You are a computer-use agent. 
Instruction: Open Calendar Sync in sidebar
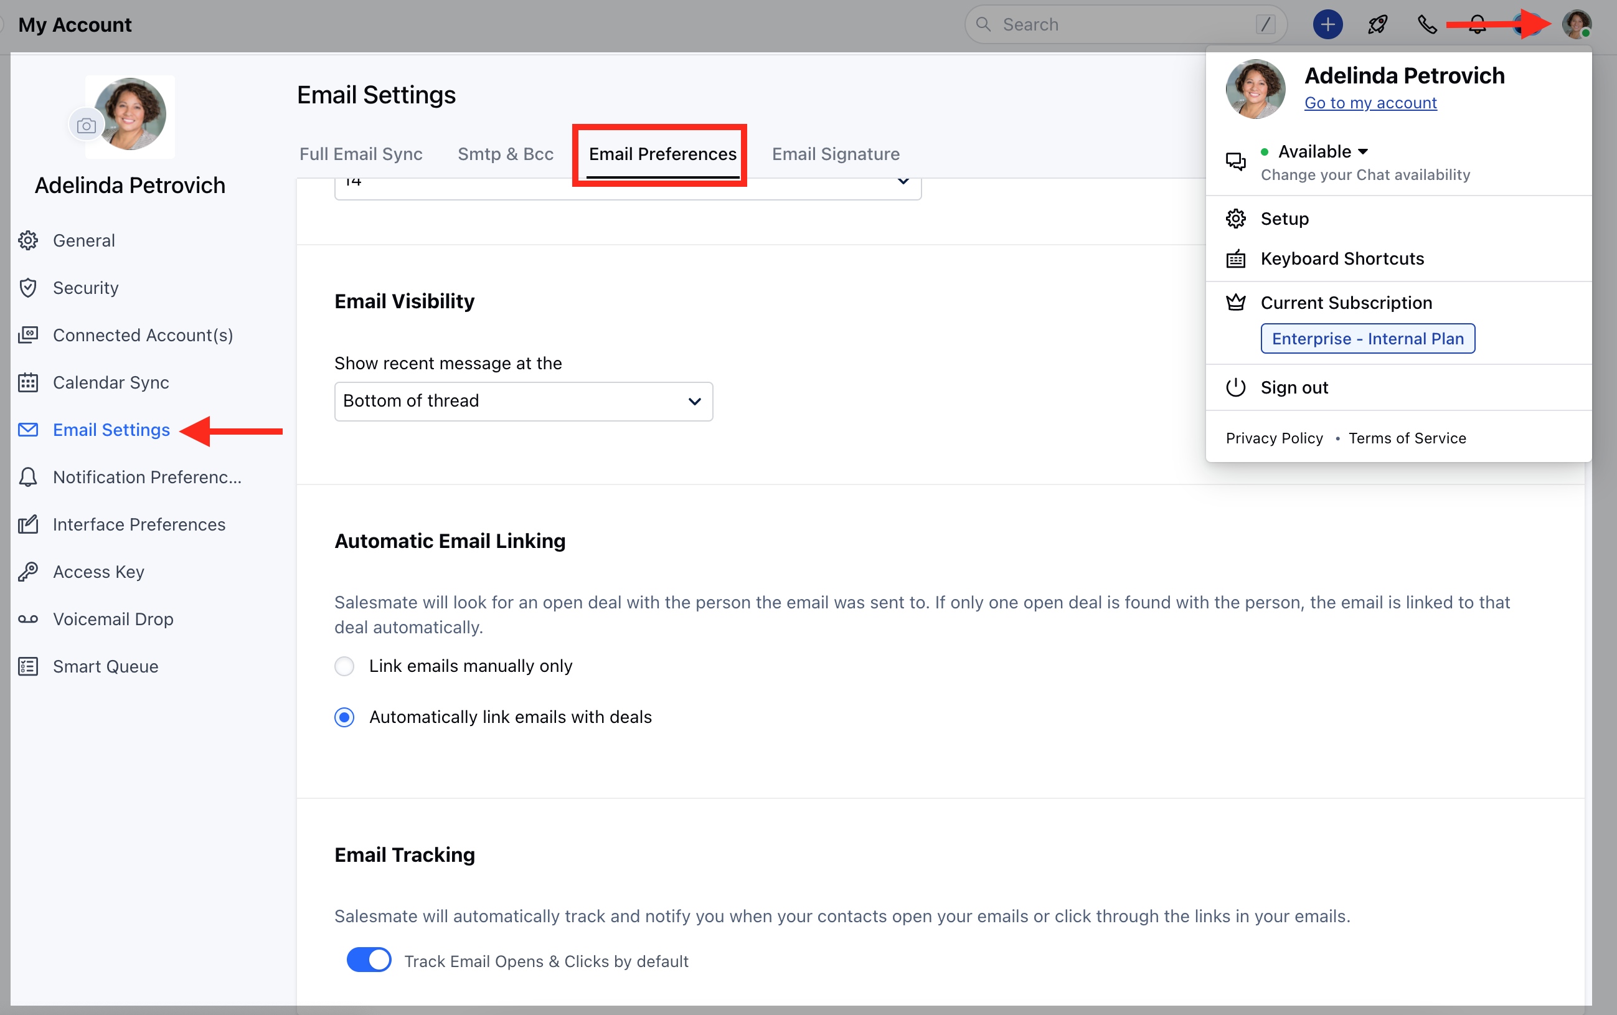coord(111,382)
